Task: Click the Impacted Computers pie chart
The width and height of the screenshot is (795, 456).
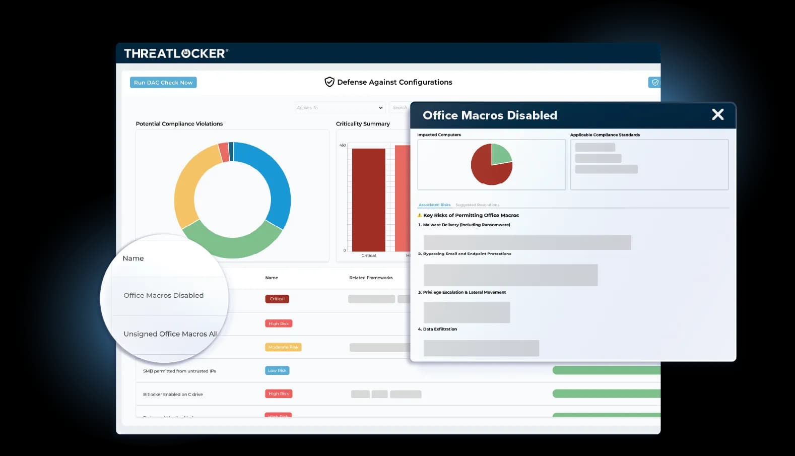Action: (492, 164)
